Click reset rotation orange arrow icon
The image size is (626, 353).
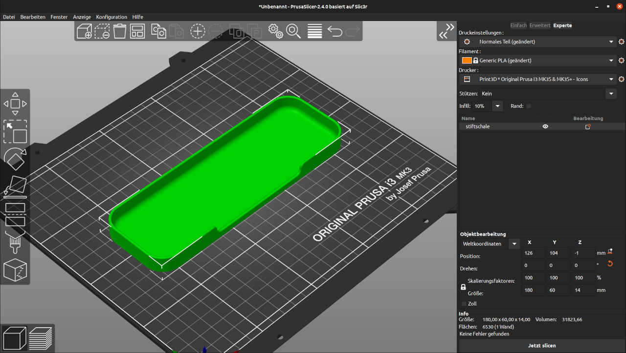pos(609,264)
